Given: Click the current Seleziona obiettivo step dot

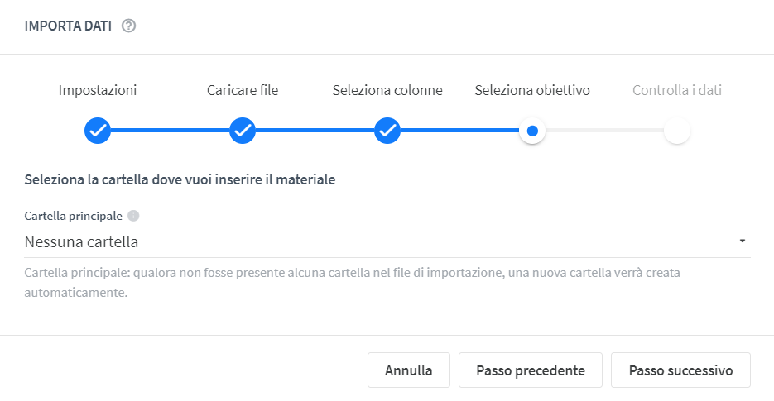Looking at the screenshot, I should coord(532,131).
